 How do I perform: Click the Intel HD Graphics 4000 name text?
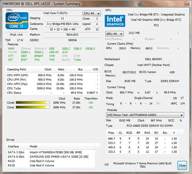[x=156, y=20]
